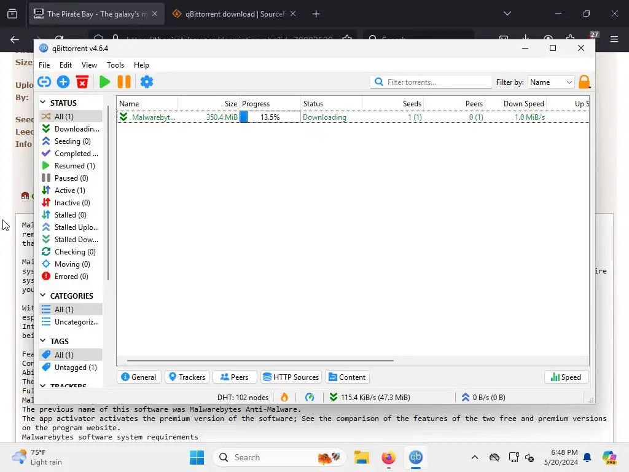629x472 pixels.
Task: Open a new Firefox tab
Action: [x=316, y=14]
